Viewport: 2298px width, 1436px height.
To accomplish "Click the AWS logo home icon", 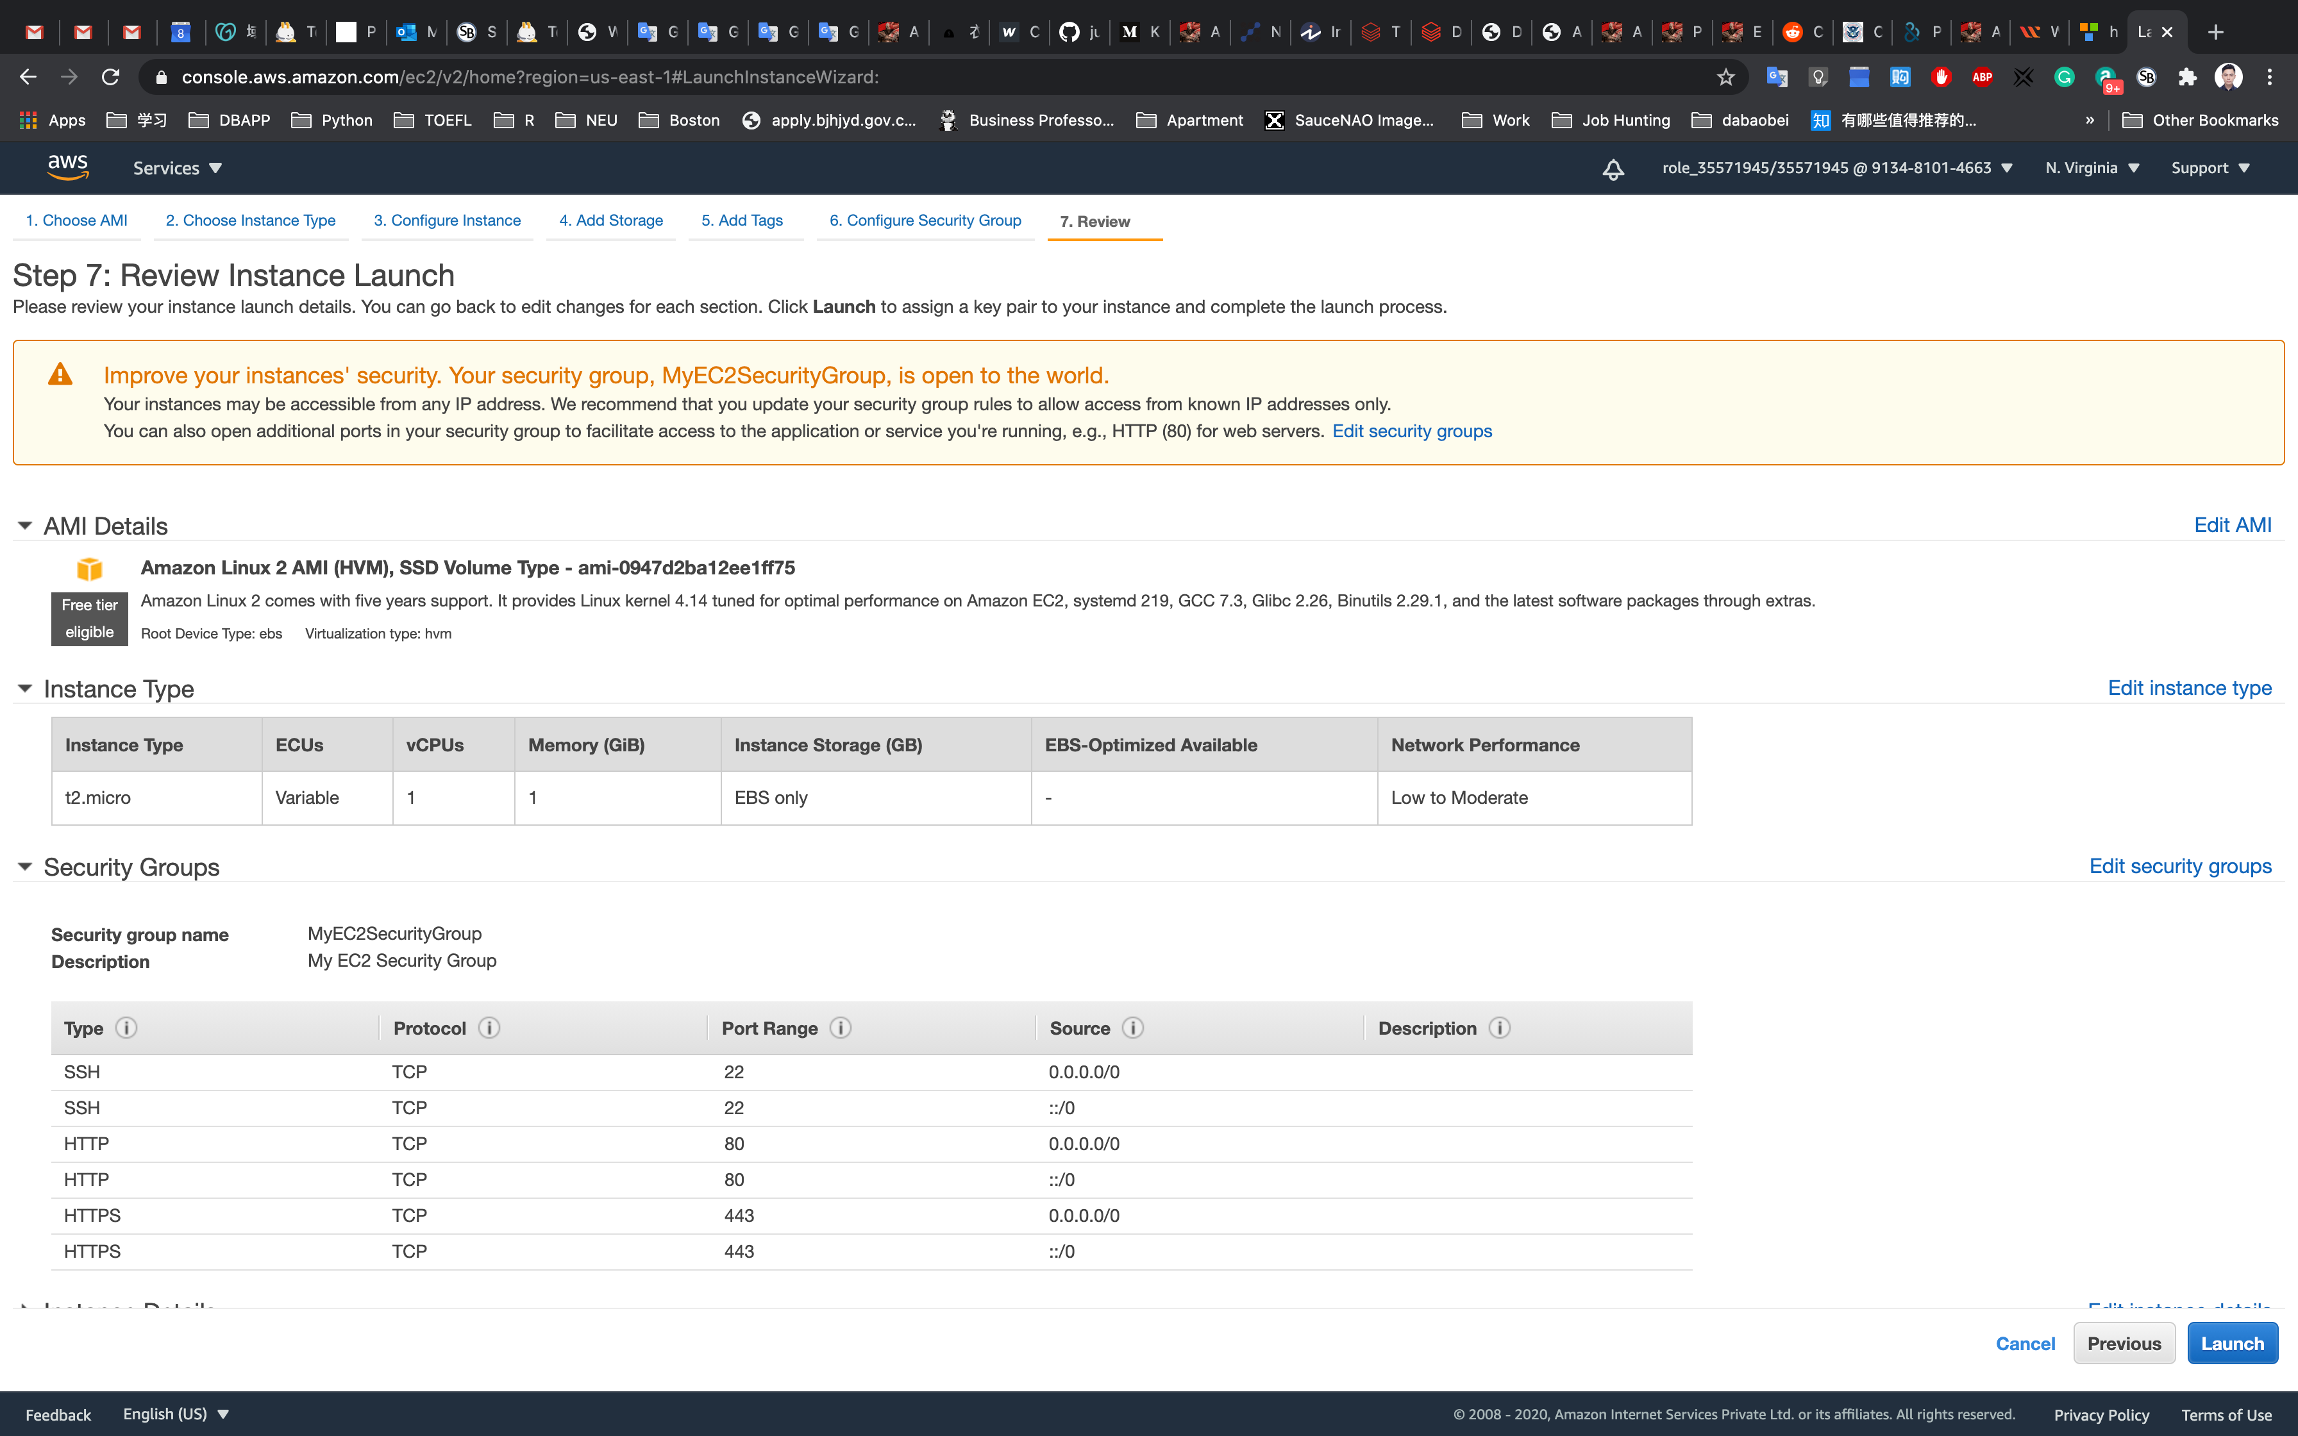I will tap(69, 168).
